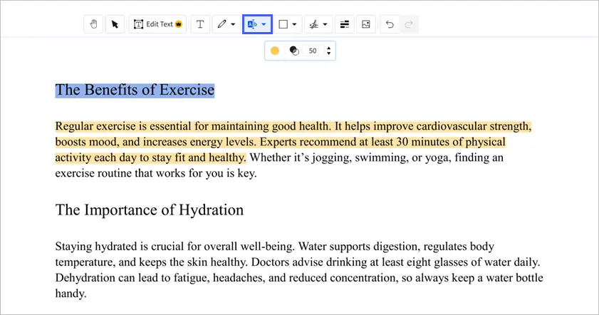Select the rectangle shape tool
The height and width of the screenshot is (315, 599).
click(x=283, y=24)
